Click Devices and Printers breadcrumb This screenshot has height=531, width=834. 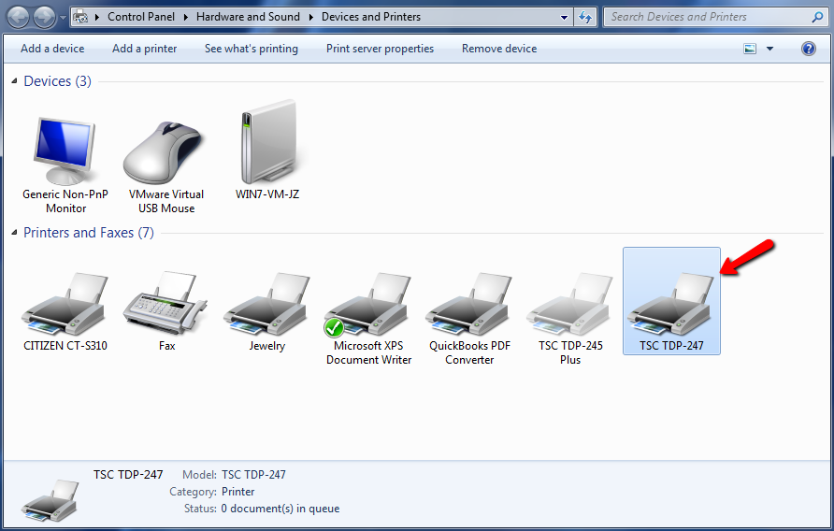click(371, 17)
